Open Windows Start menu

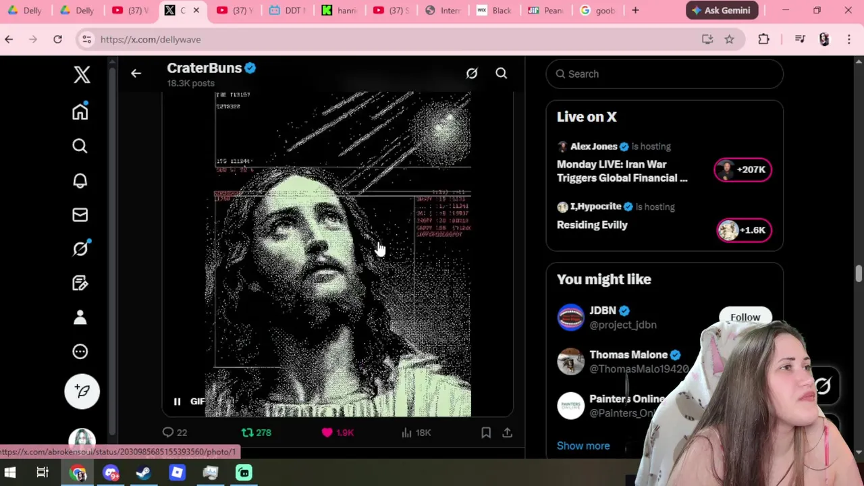coord(10,473)
